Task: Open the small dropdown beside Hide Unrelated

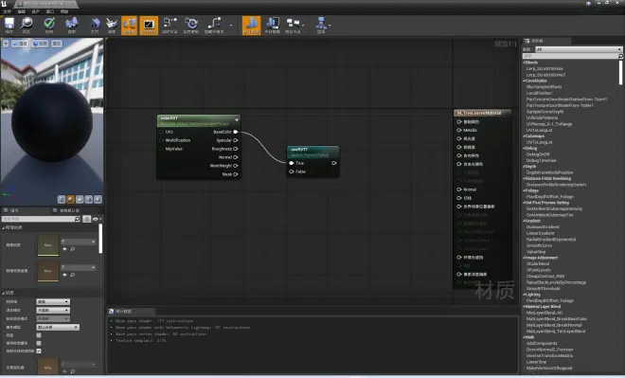Action: (x=231, y=26)
